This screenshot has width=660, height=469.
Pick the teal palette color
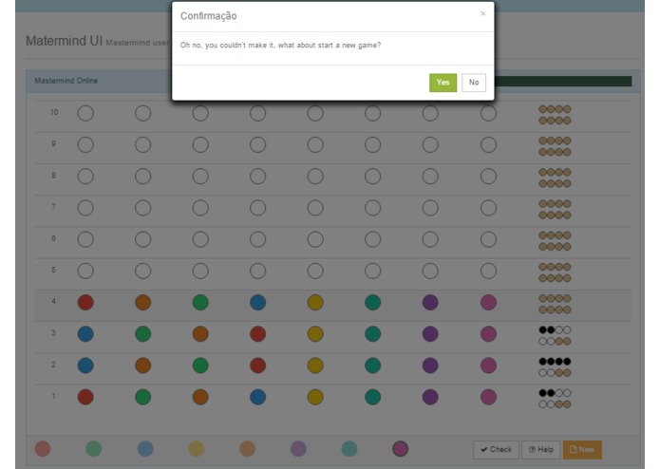tap(349, 449)
